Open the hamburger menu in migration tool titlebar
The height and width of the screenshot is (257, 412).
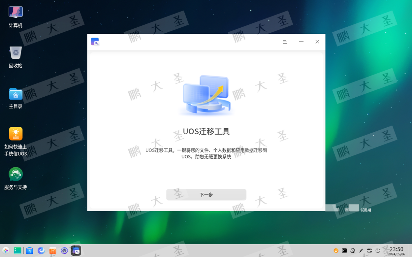[x=285, y=42]
